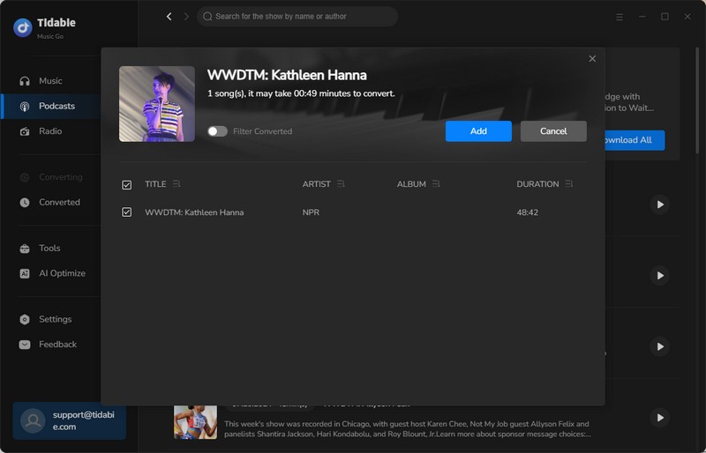This screenshot has height=453, width=706.
Task: Click the AI Optimize icon
Action: click(25, 273)
